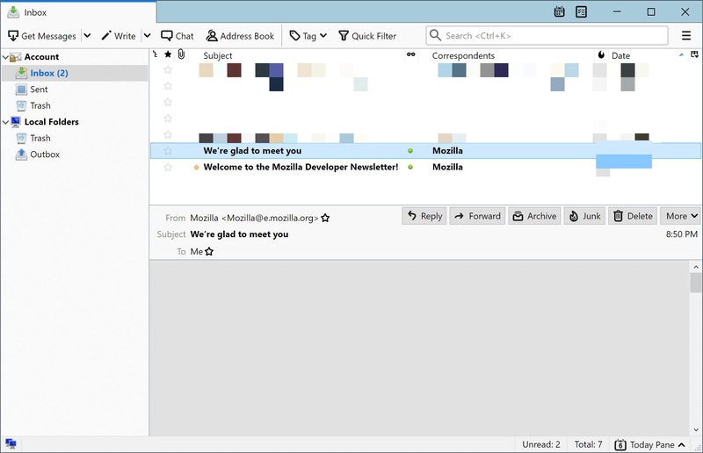Switch to the Inbox tab

pos(78,12)
